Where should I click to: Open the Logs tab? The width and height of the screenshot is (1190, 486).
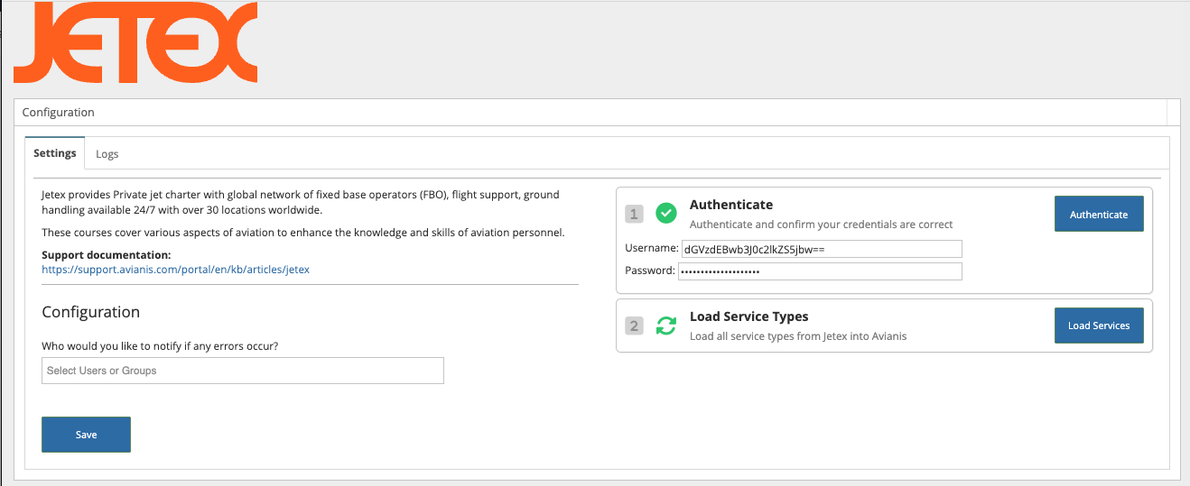pyautogui.click(x=107, y=154)
